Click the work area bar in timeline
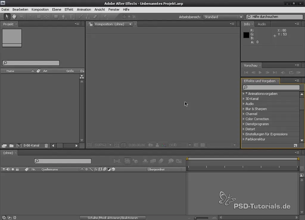The image size is (305, 220). tap(243, 159)
